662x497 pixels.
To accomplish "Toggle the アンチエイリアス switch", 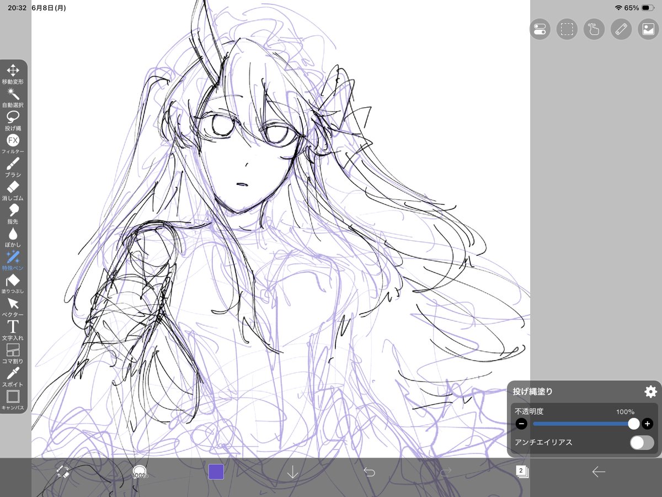I will [x=642, y=442].
